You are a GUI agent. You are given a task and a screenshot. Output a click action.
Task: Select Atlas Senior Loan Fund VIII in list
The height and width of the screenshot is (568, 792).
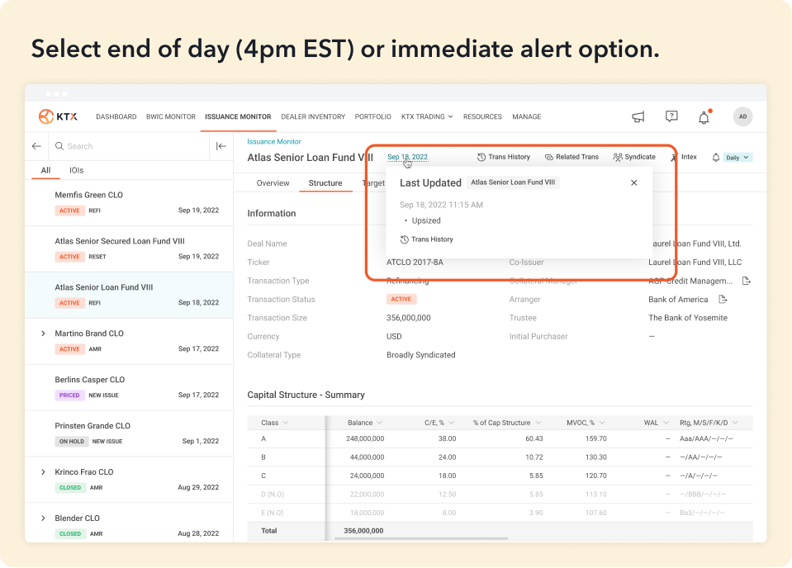point(129,295)
